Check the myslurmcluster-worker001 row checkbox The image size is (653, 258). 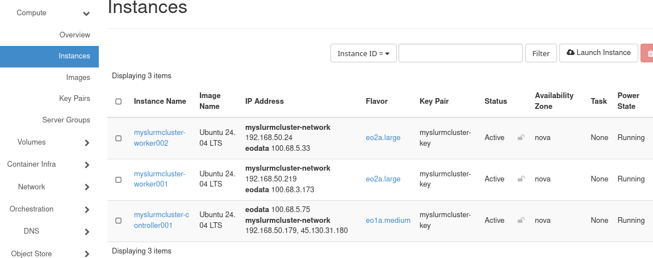[118, 179]
